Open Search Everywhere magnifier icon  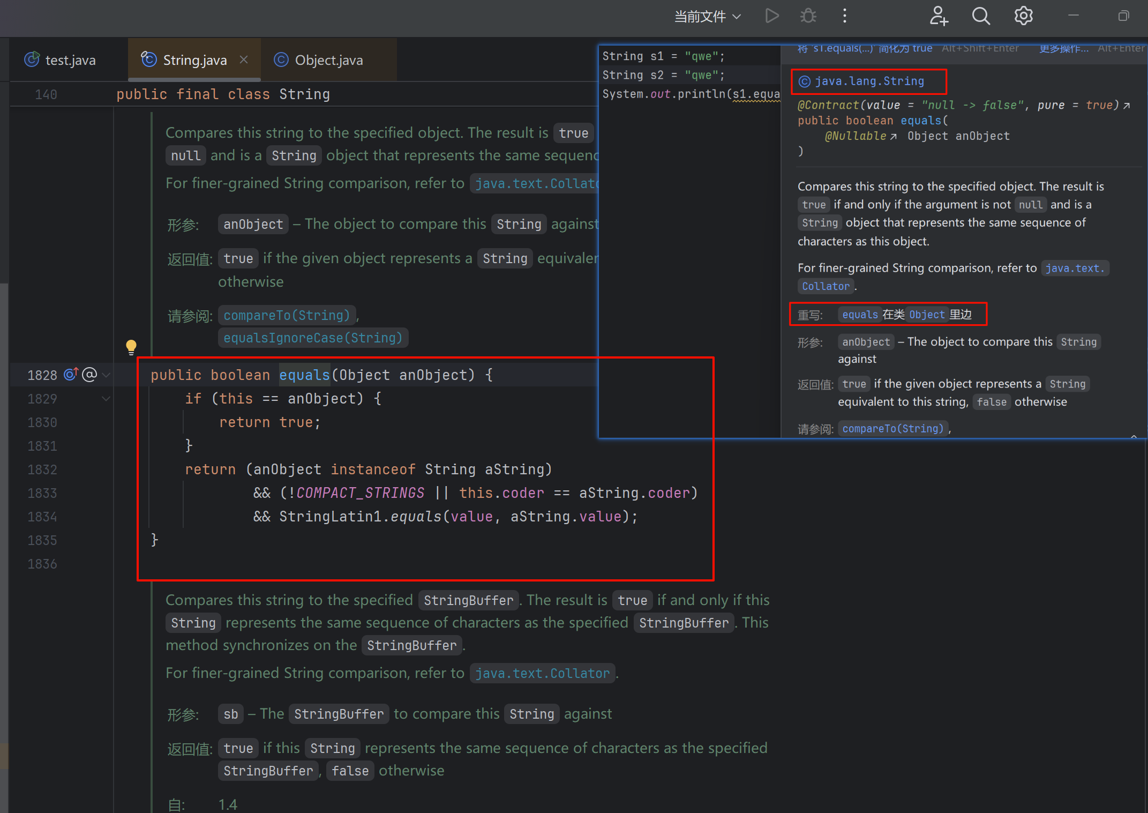[981, 16]
